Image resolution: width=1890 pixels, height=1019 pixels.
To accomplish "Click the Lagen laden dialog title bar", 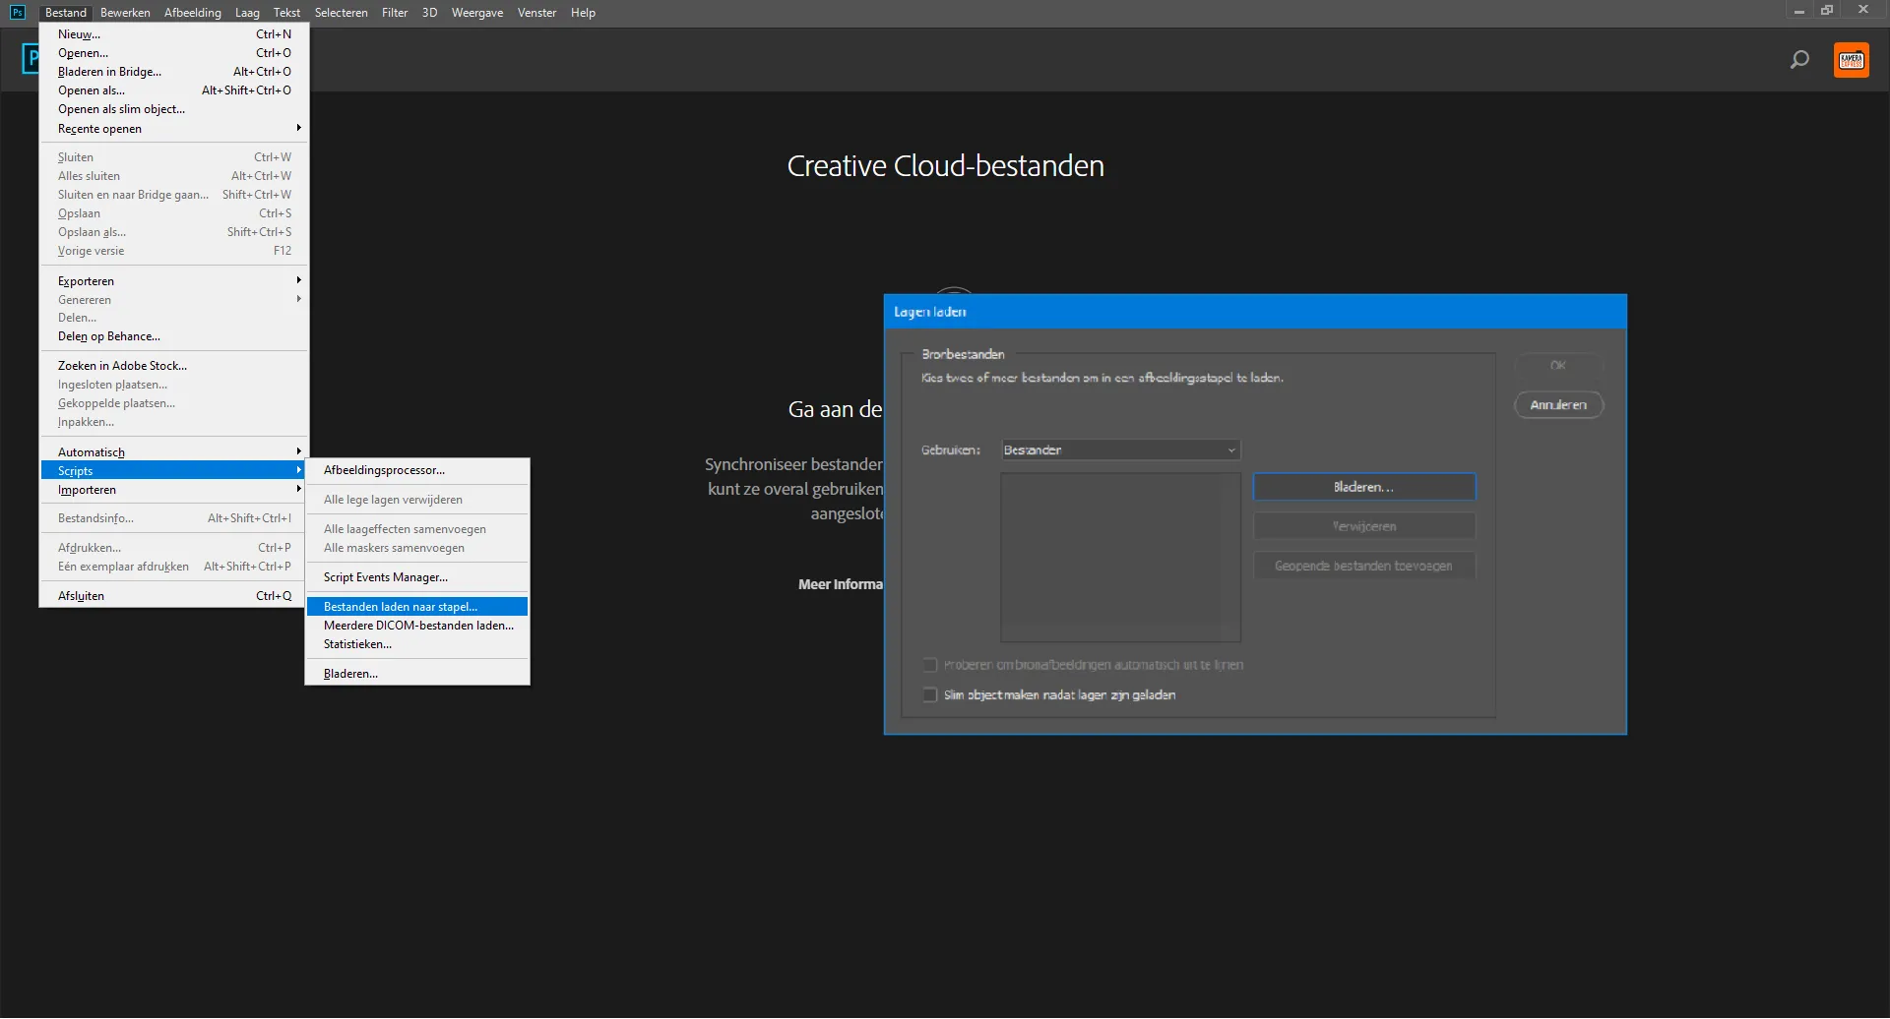I will [x=1255, y=312].
